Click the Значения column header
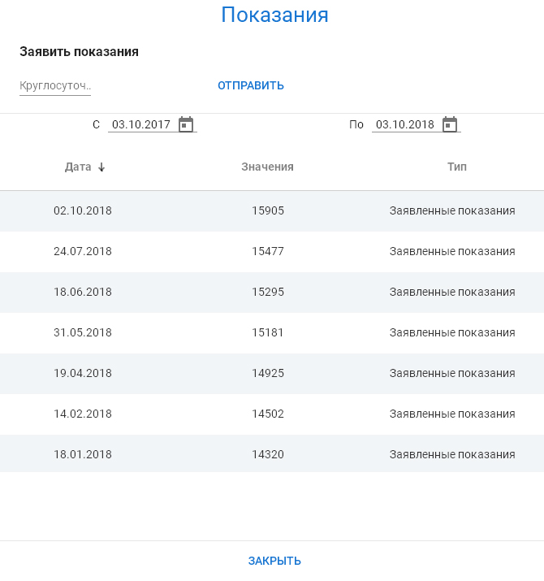 pyautogui.click(x=267, y=167)
